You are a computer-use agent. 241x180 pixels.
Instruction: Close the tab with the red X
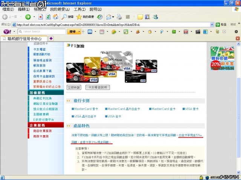coord(238,39)
